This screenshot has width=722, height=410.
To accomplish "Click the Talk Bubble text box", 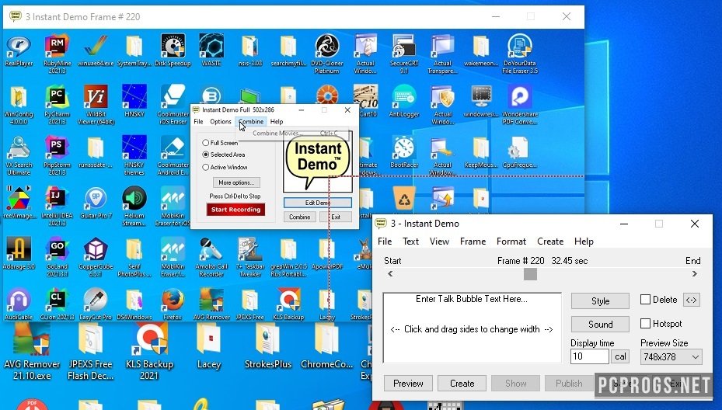I will point(472,328).
